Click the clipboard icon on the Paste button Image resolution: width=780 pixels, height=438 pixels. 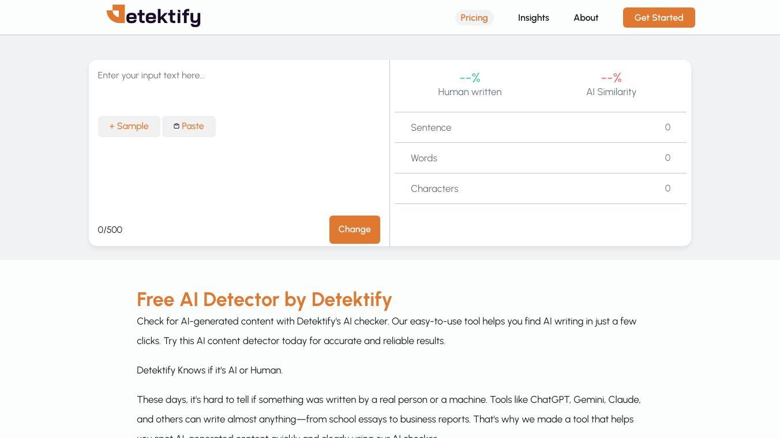coord(177,126)
